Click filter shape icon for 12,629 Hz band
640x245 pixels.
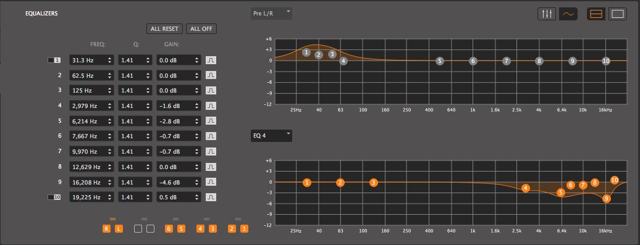[211, 167]
